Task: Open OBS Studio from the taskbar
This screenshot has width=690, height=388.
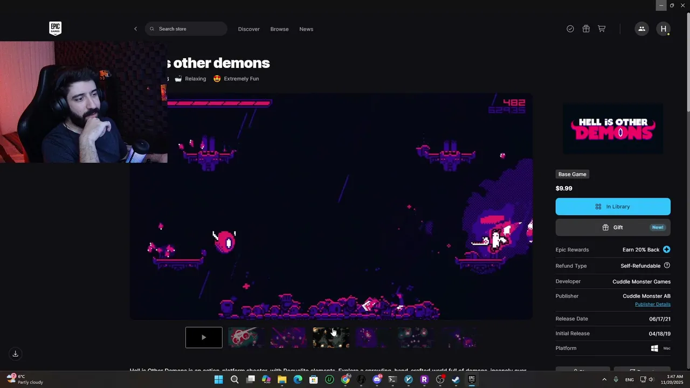Action: tap(440, 379)
